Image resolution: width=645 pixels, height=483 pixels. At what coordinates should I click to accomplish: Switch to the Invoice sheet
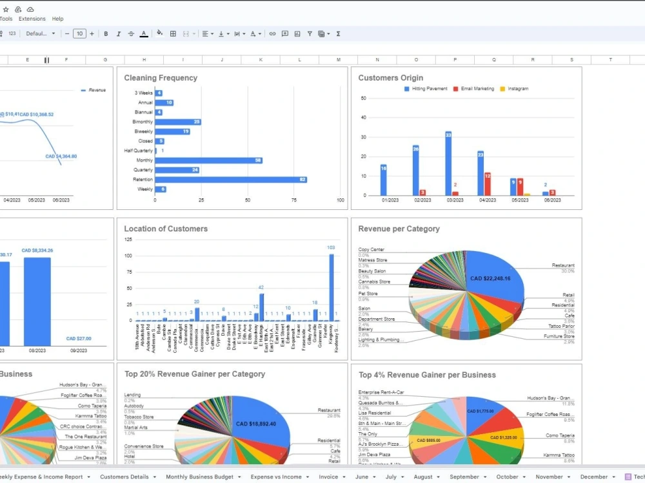click(328, 477)
